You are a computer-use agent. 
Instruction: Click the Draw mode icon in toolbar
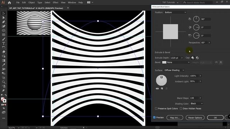coord(4,108)
